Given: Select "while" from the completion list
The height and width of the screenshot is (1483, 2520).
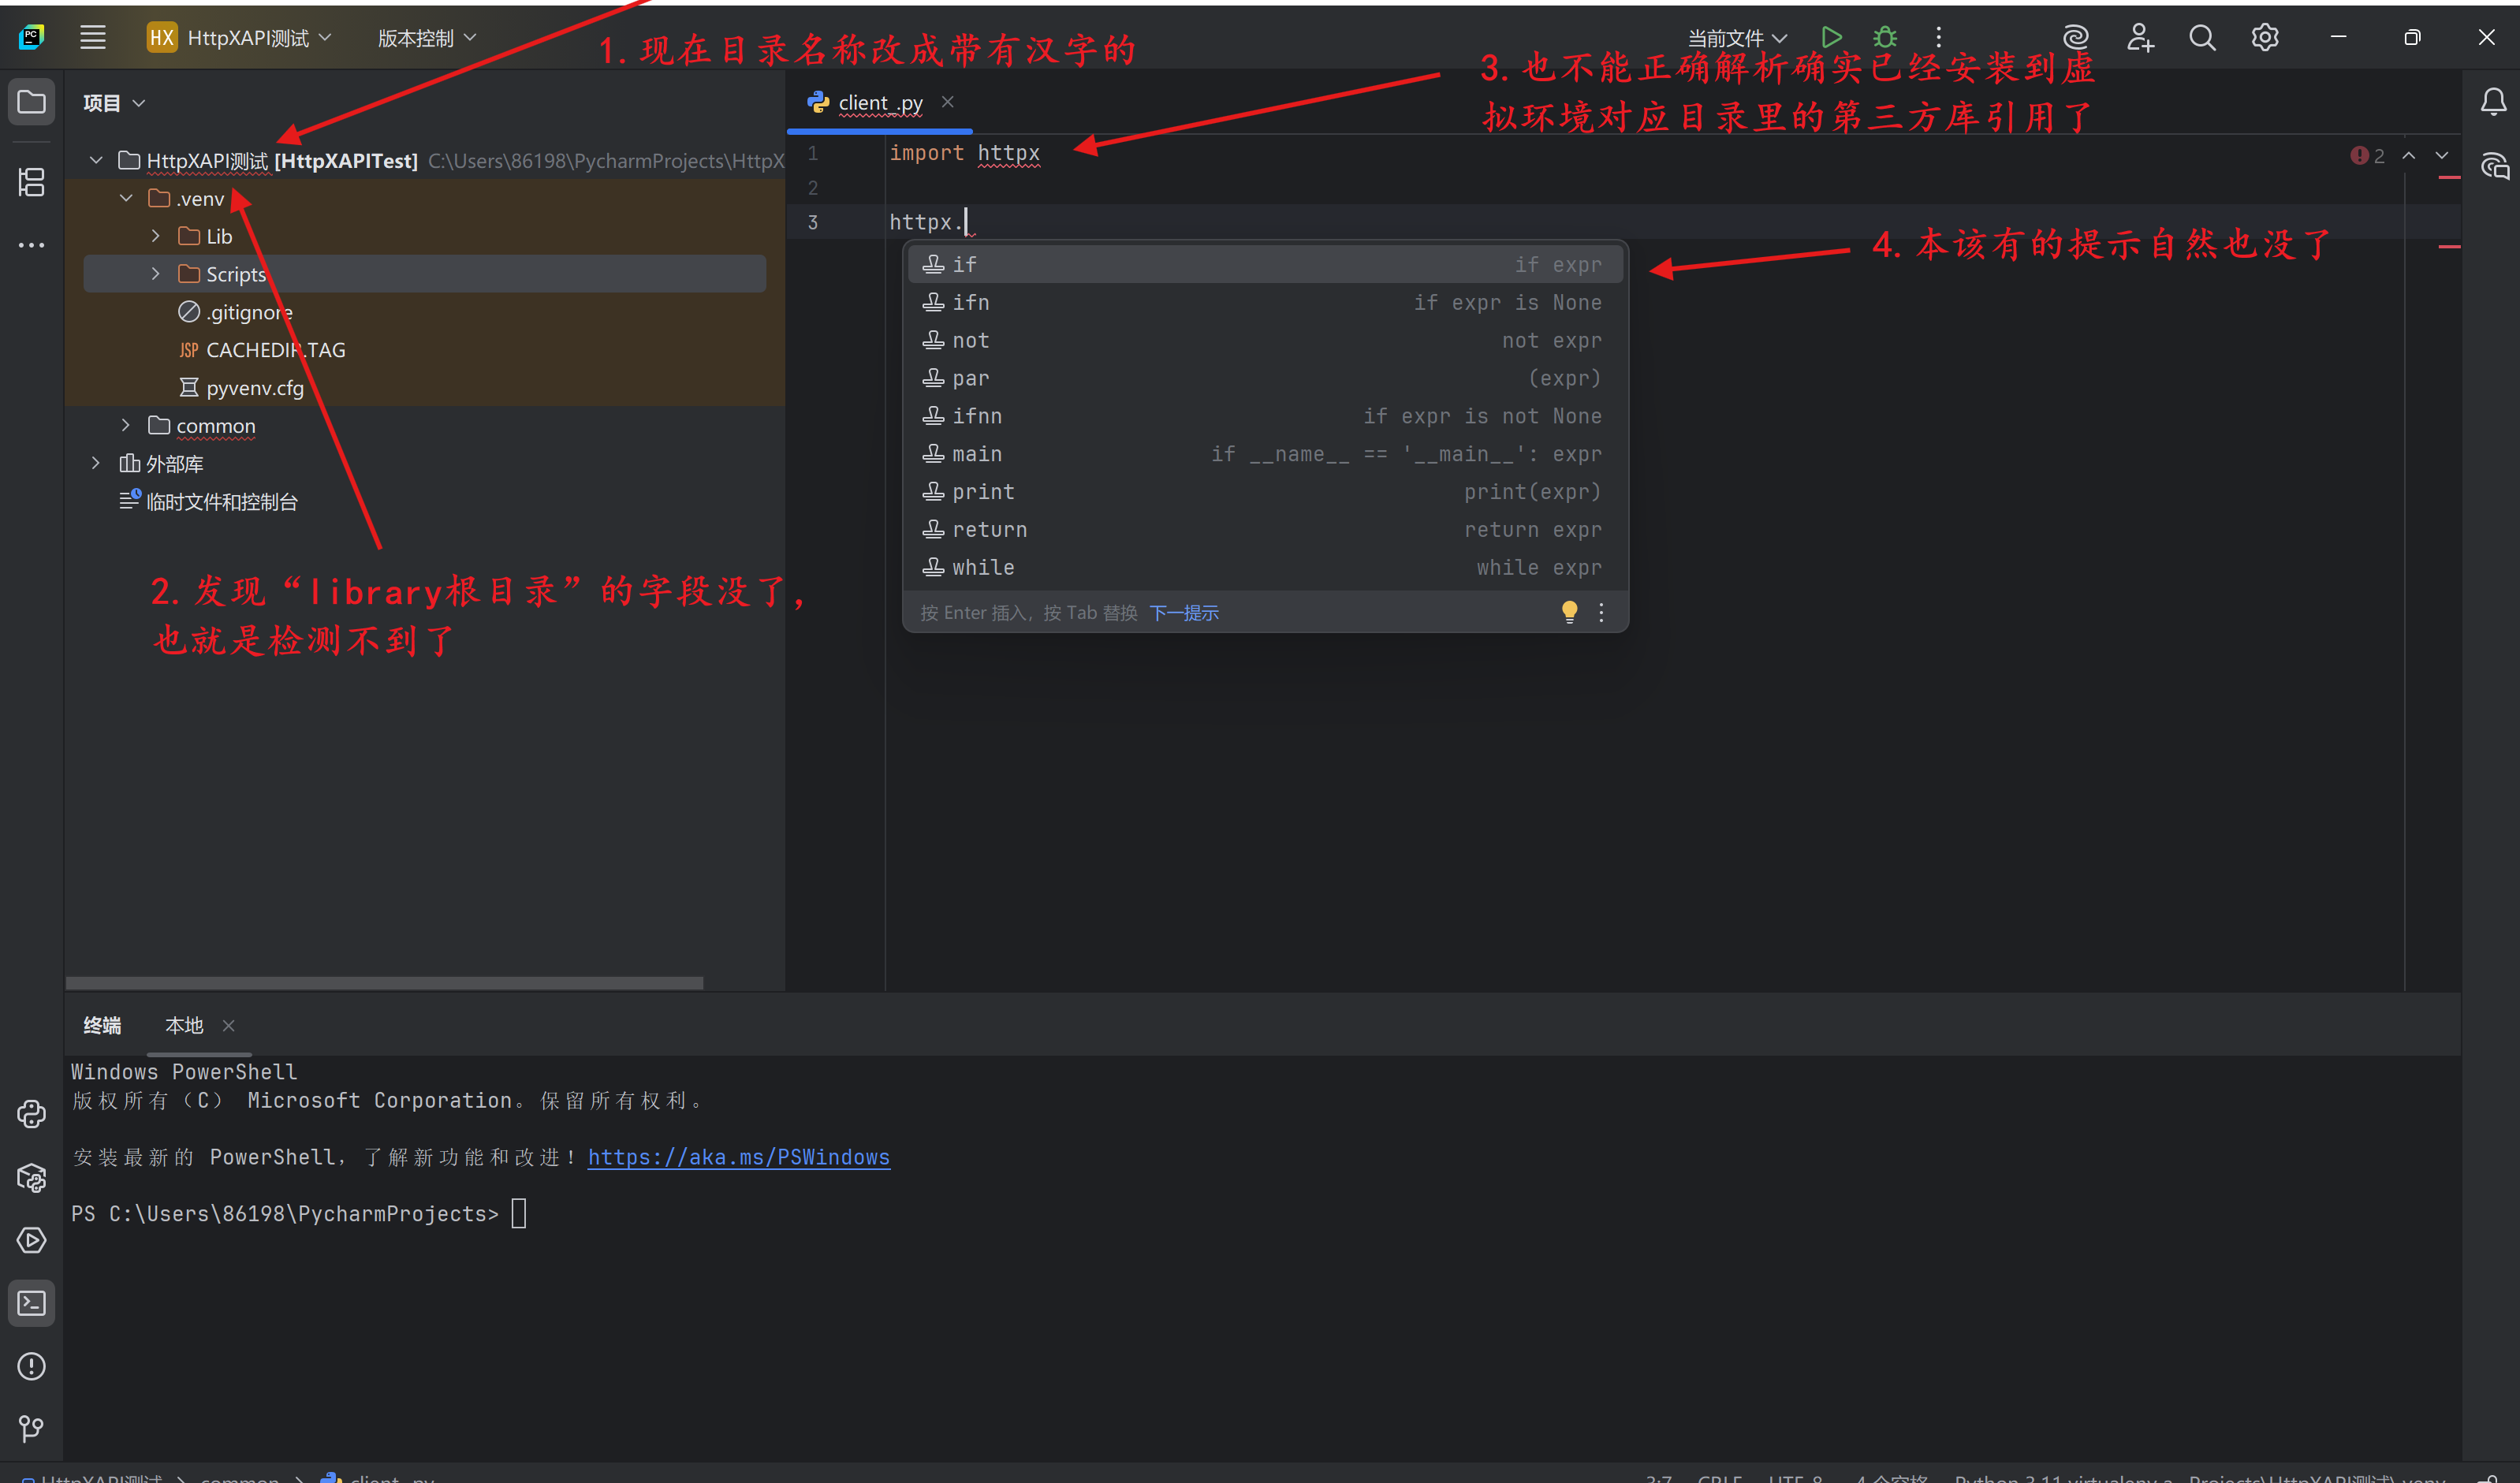Looking at the screenshot, I should [984, 567].
